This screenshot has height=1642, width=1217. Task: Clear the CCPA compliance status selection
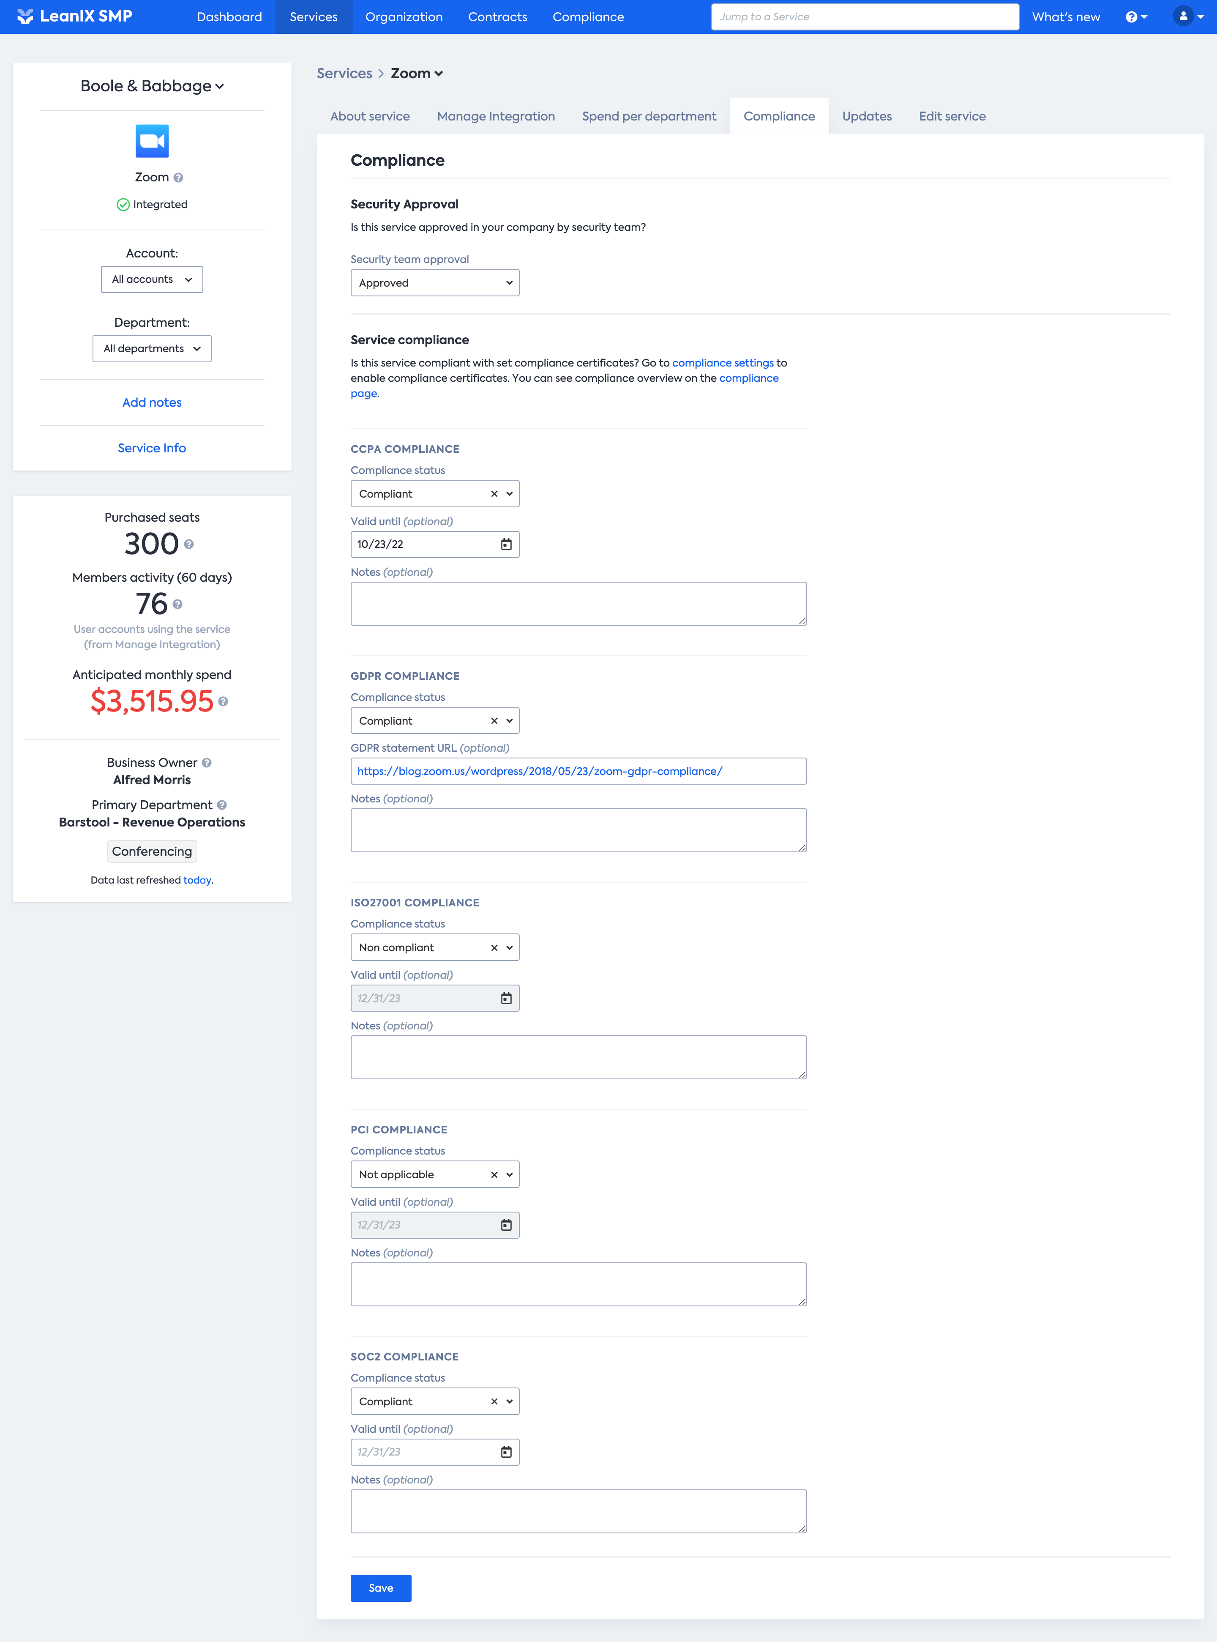(494, 494)
